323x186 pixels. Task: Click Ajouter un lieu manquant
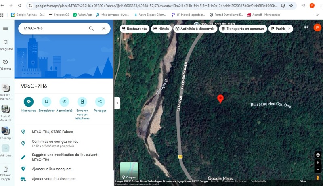click(52, 169)
